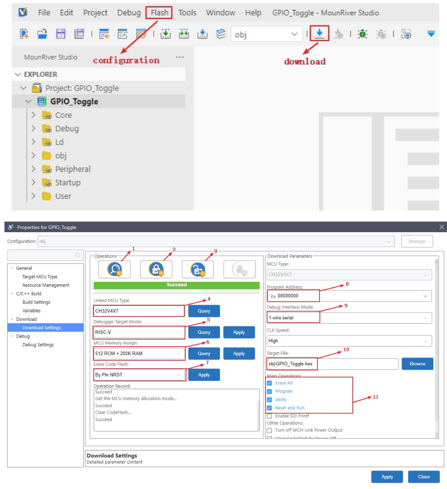
Task: Click Query next to Linked MCU Type
Action: point(204,311)
